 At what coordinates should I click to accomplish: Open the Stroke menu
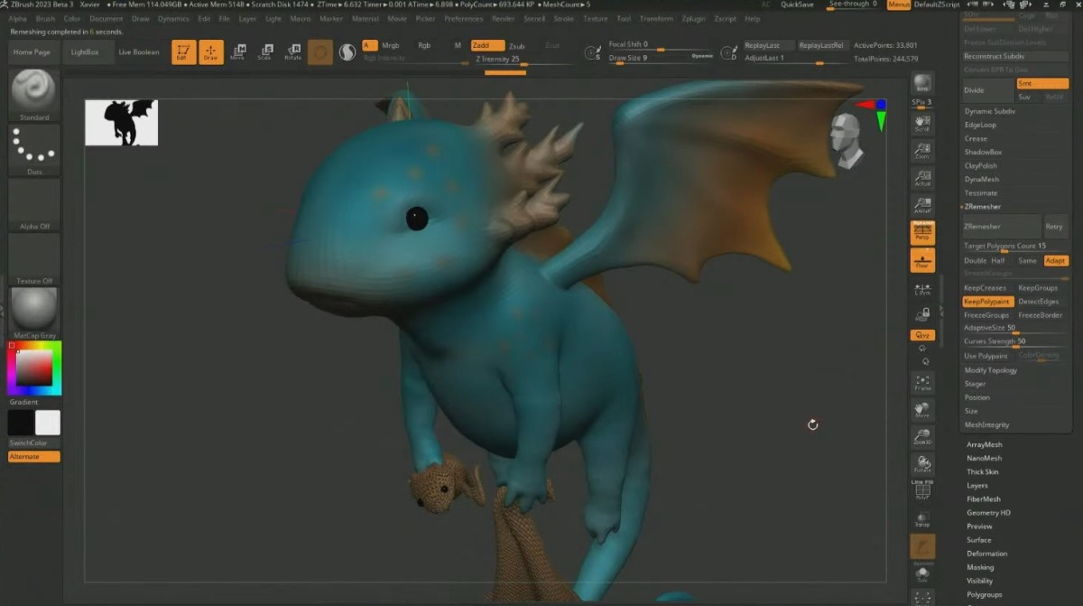(563, 18)
